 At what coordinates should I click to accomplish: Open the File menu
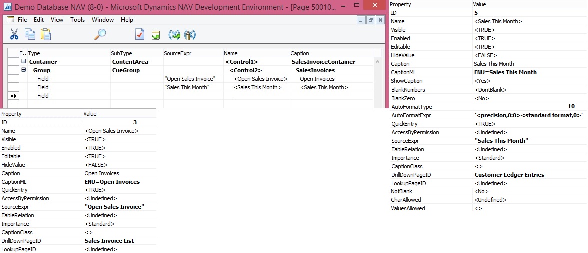point(22,20)
